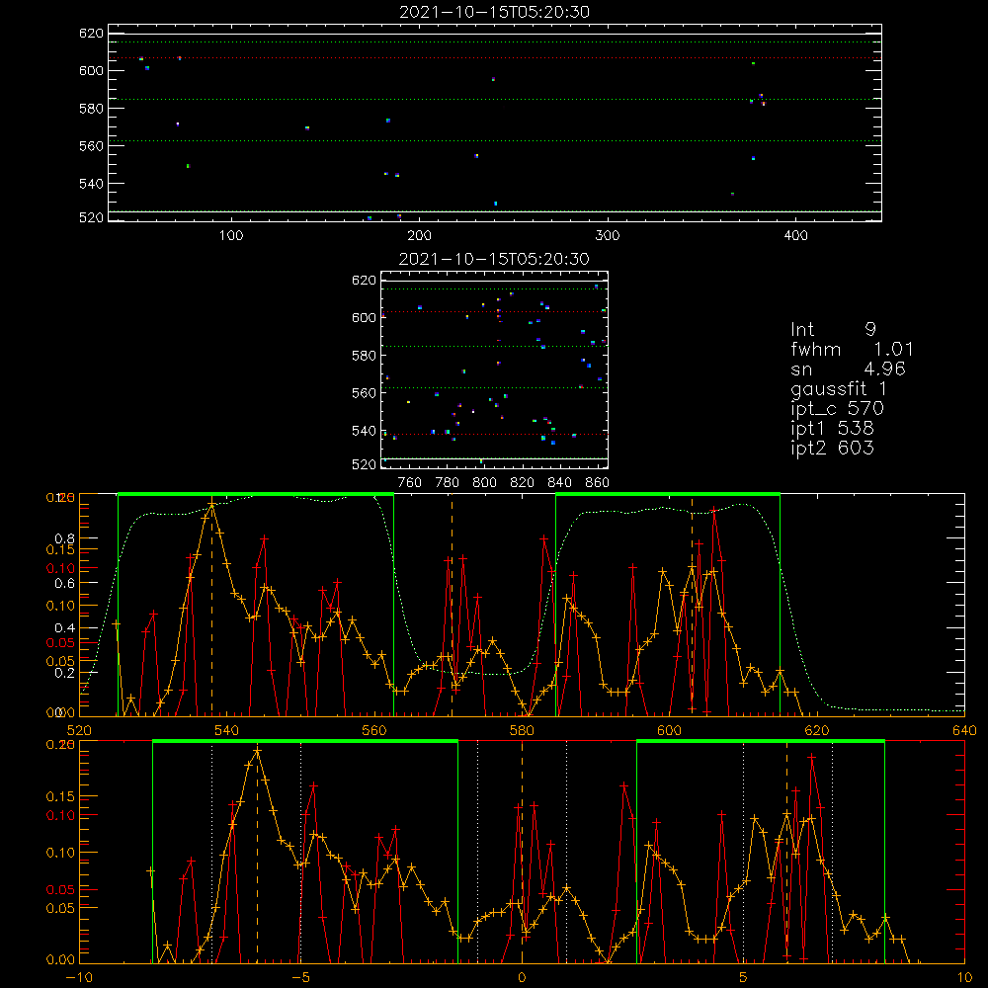This screenshot has width=988, height=988.
Task: Click x-axis label 400 on top plot
Action: click(x=795, y=236)
